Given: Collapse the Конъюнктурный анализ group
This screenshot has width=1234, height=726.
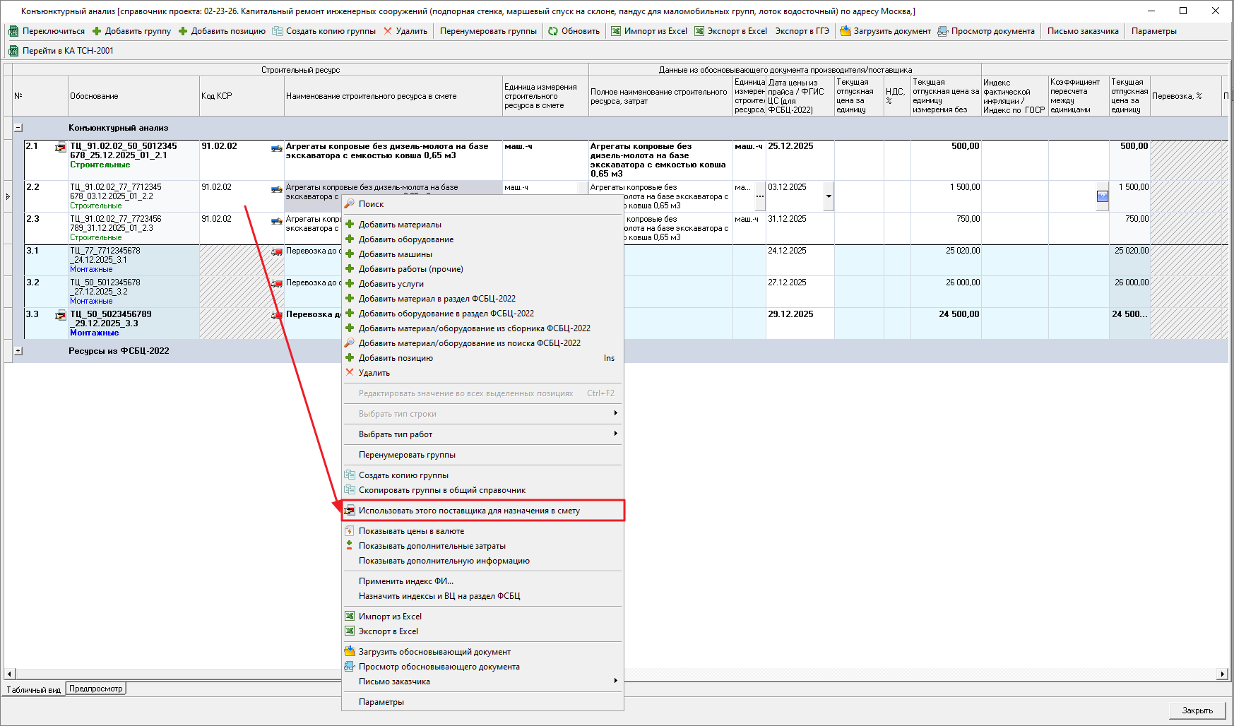Looking at the screenshot, I should tap(18, 128).
